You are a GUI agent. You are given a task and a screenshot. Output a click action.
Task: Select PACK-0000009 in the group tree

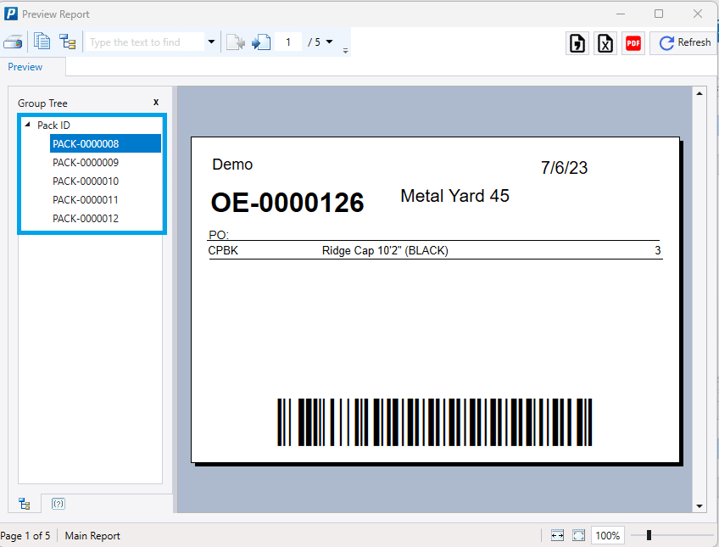click(x=86, y=163)
